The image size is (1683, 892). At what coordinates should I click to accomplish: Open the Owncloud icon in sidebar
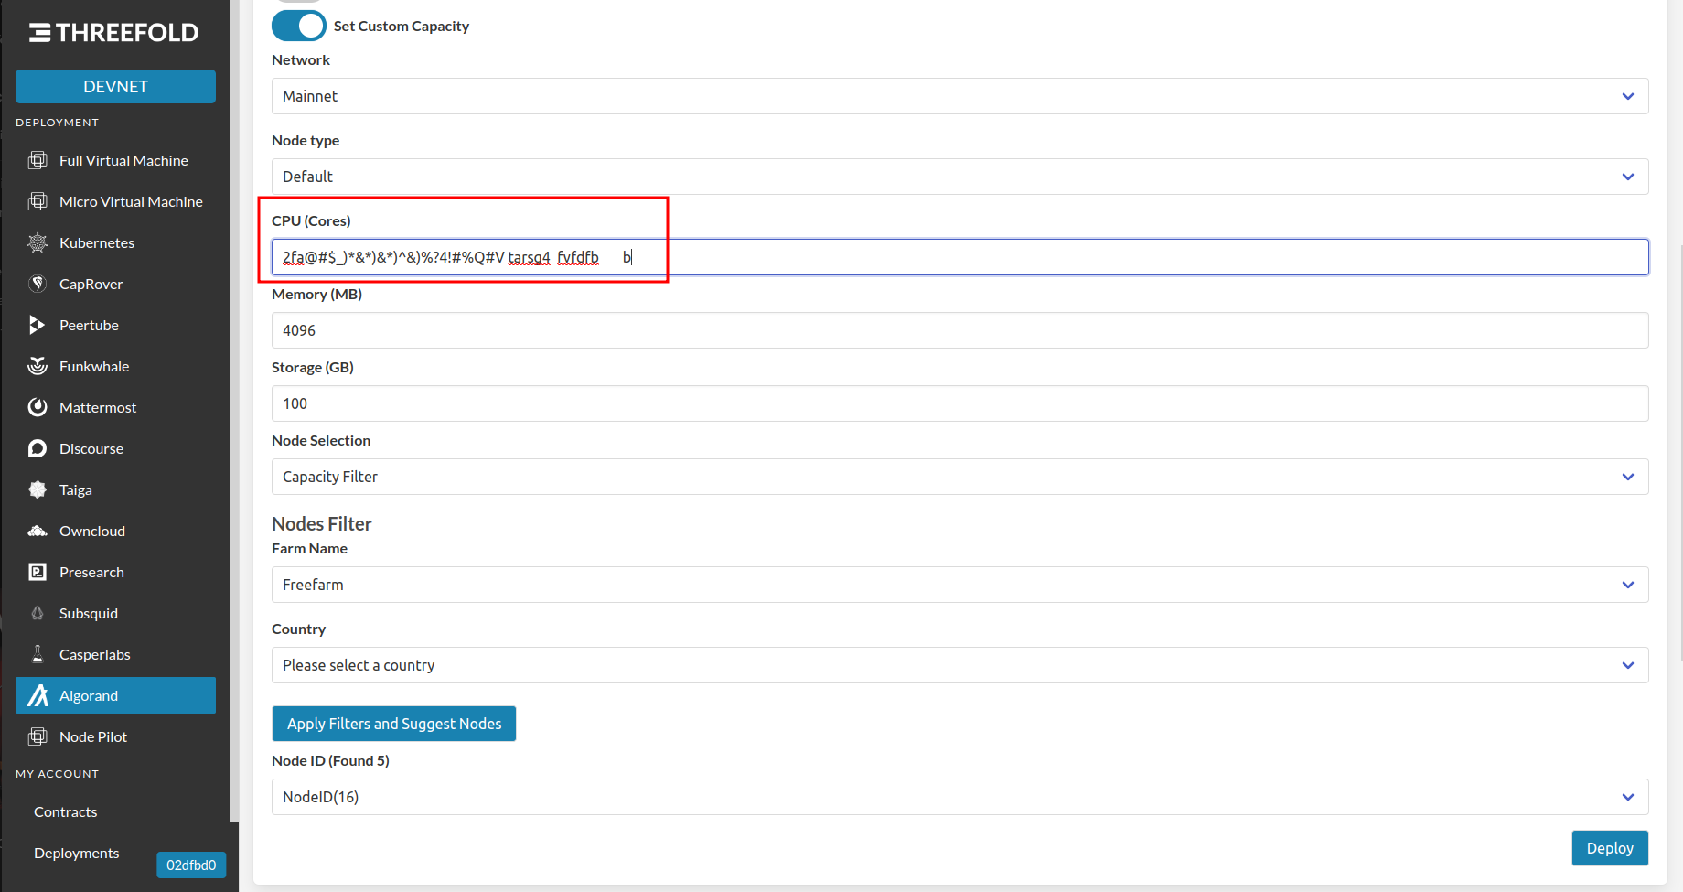(38, 531)
